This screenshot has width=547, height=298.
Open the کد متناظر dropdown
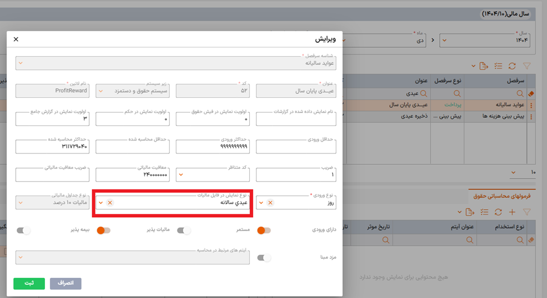[x=181, y=175]
